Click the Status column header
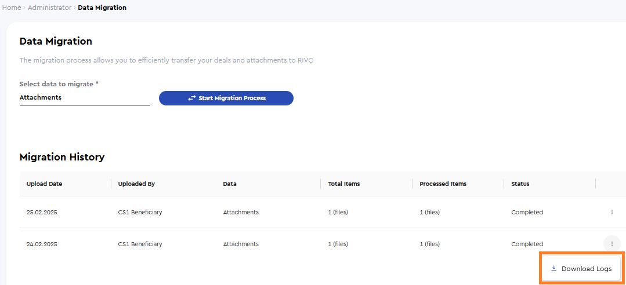Screen dimensions: 626x285 pos(520,184)
